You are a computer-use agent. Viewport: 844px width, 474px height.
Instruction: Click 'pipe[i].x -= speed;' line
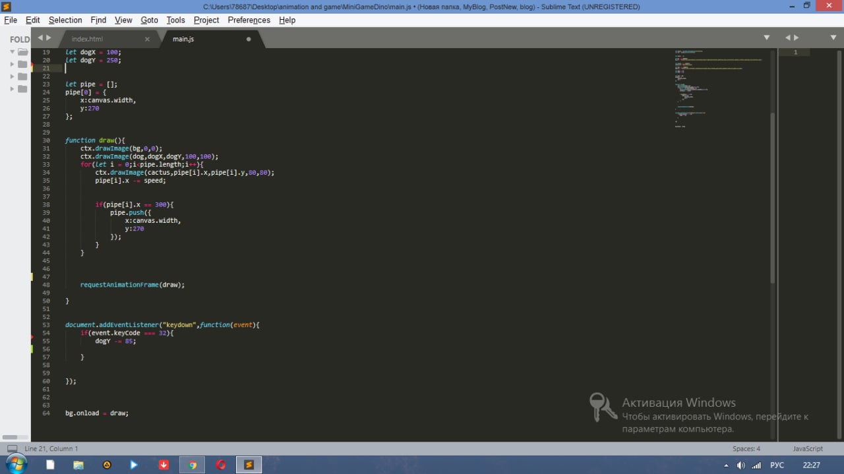tap(131, 181)
